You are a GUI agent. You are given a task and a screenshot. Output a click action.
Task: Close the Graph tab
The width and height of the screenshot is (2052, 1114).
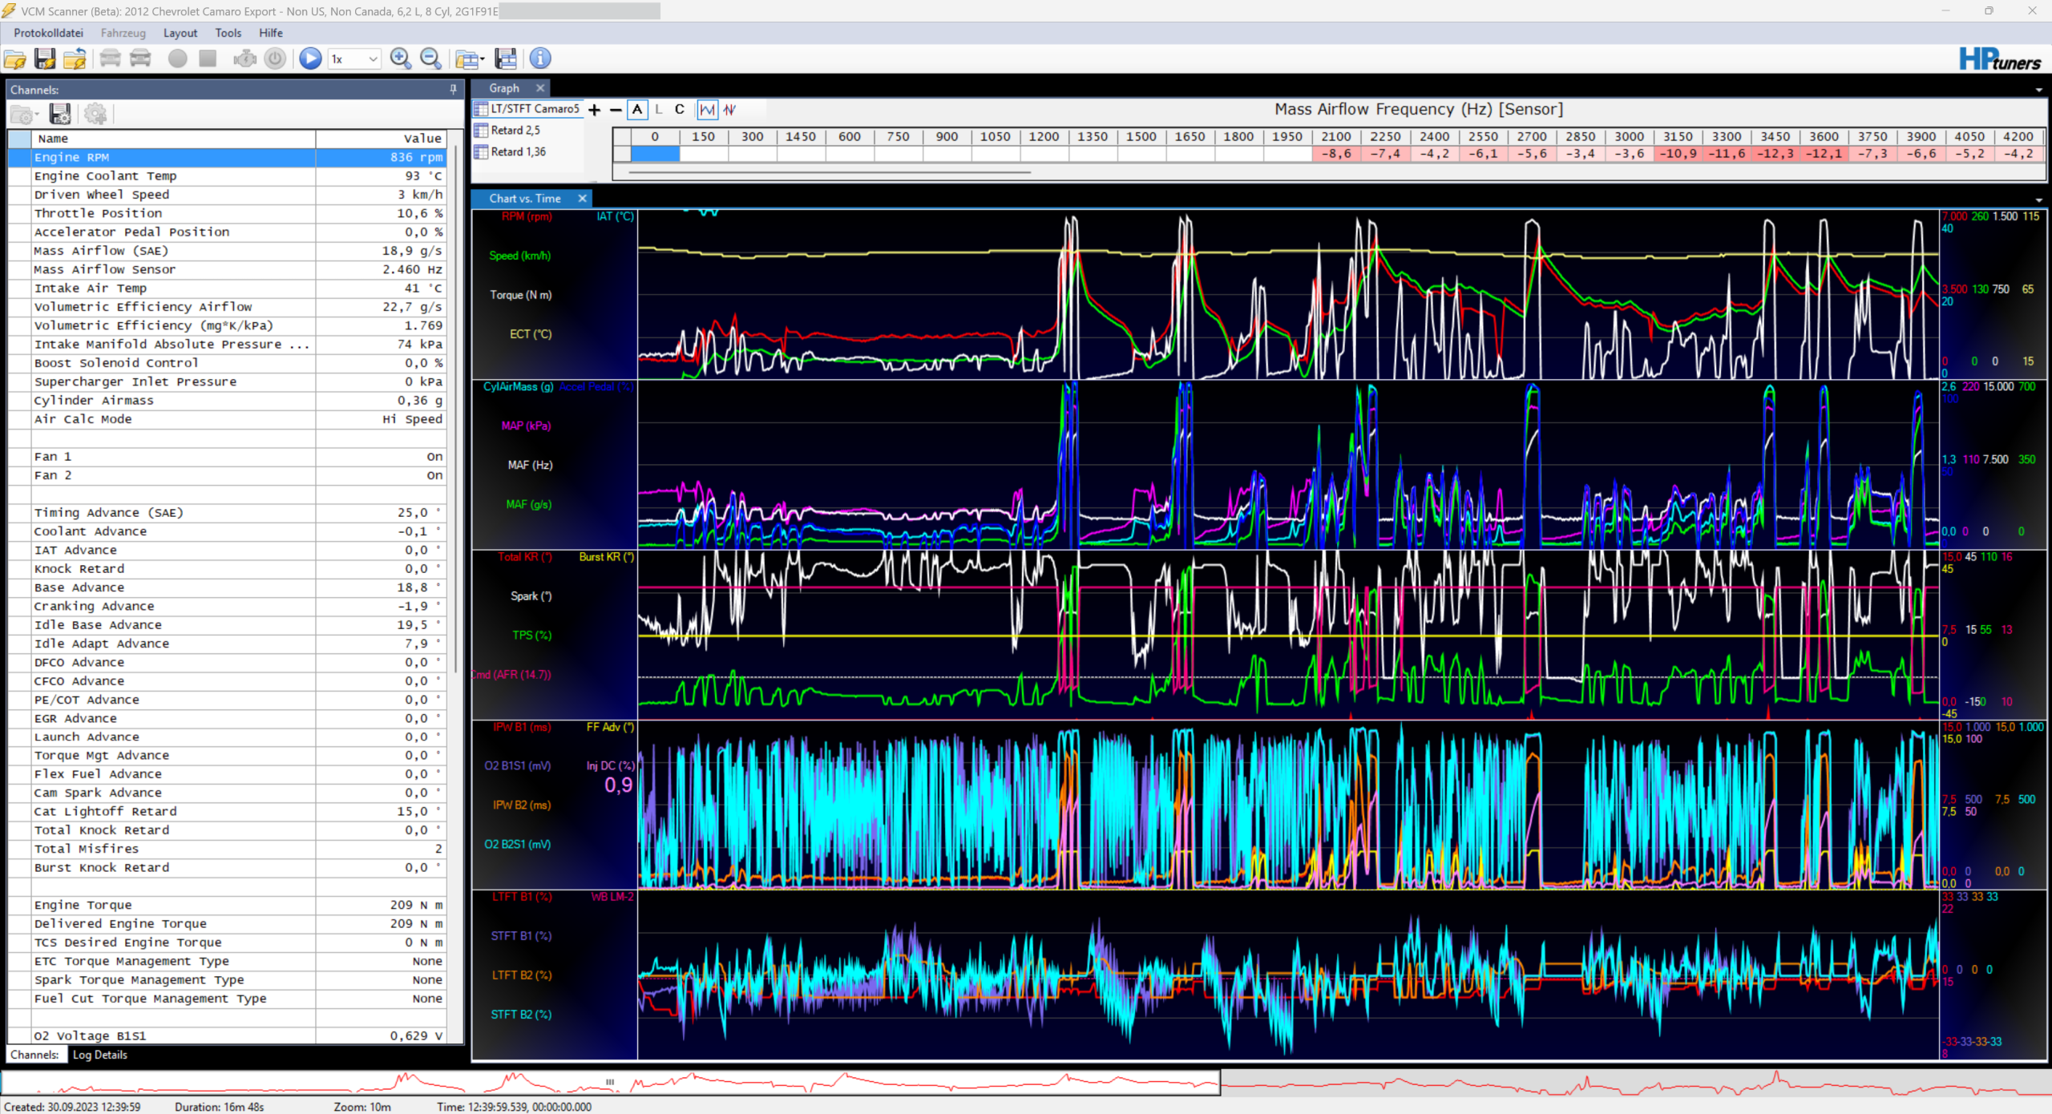(x=540, y=88)
